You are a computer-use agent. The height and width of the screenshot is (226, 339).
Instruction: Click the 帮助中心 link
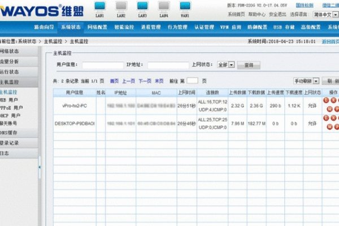[x=257, y=15]
